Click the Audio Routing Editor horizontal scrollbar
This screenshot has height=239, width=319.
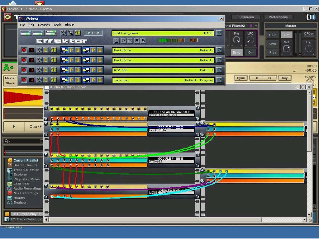(155, 219)
